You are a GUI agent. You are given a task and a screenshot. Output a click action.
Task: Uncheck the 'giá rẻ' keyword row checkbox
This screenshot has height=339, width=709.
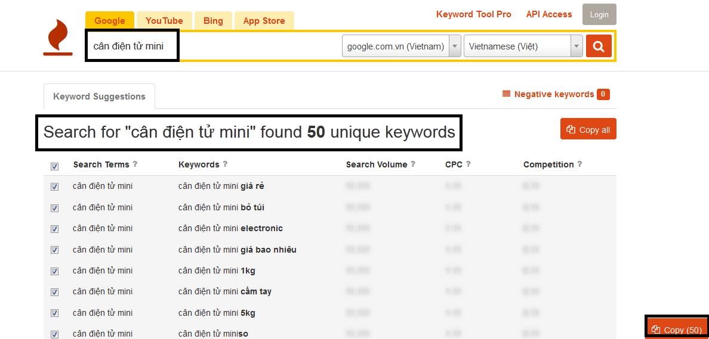click(x=55, y=187)
